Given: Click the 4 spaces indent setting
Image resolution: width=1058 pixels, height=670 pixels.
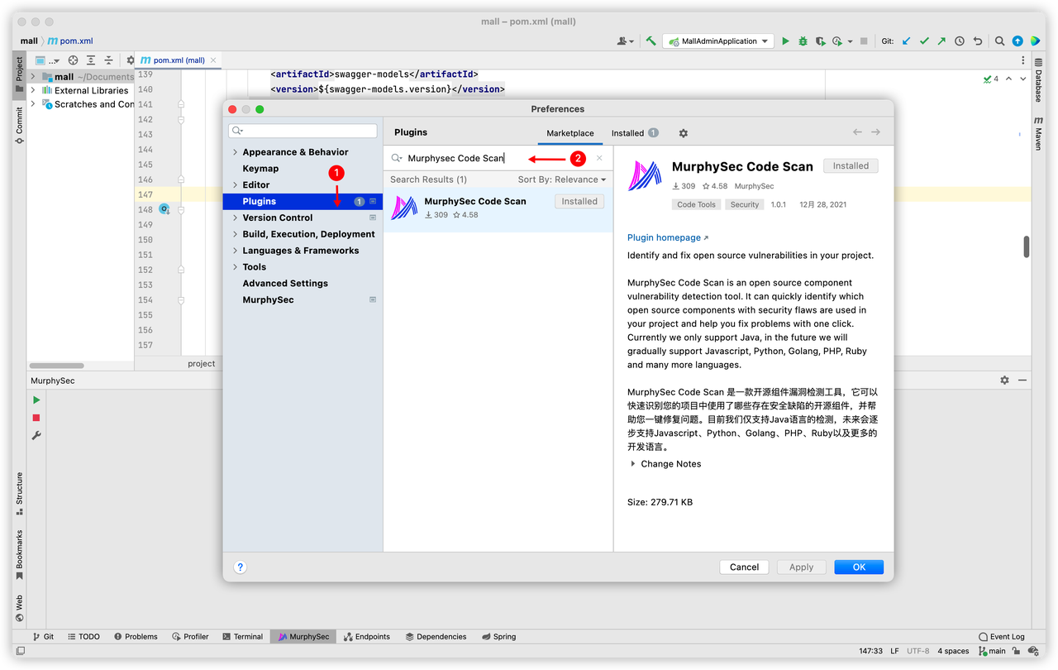Looking at the screenshot, I should click(953, 651).
